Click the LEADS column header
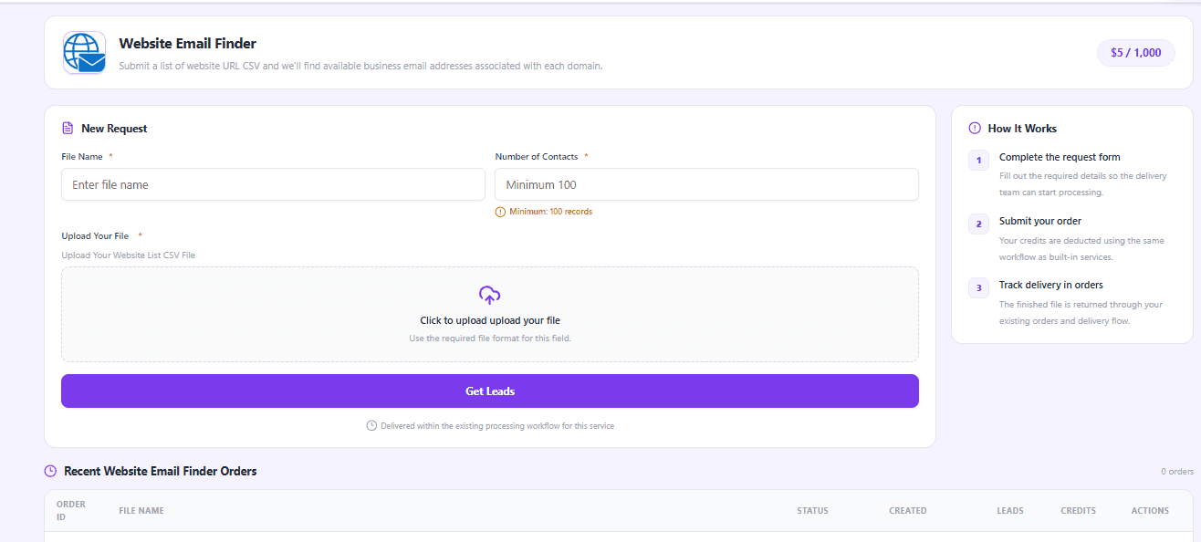This screenshot has width=1201, height=542. pyautogui.click(x=1010, y=510)
